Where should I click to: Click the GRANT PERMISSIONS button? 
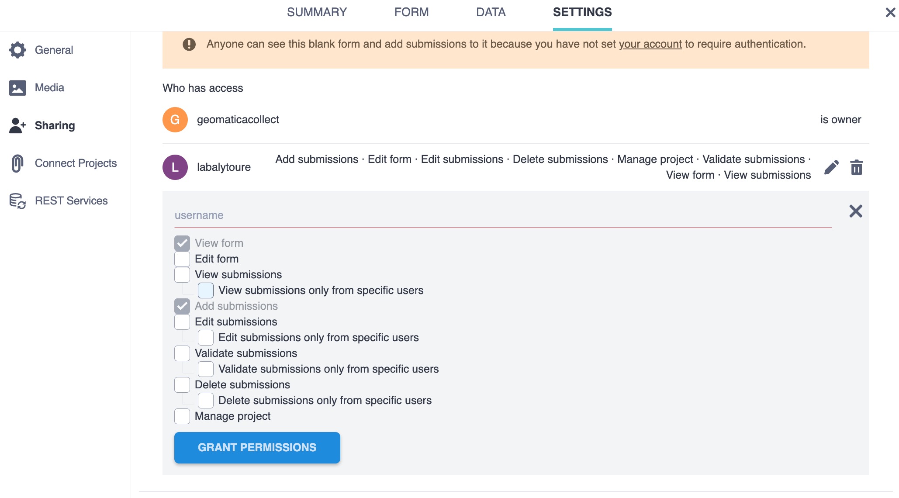(x=257, y=448)
